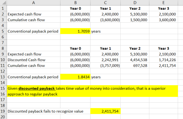
Task: Click 'Cumulative cash flow' label in row 3
Action: click(x=26, y=20)
